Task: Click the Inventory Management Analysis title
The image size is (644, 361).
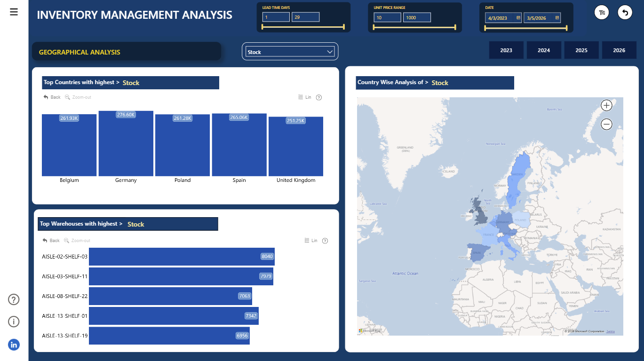Action: tap(135, 15)
